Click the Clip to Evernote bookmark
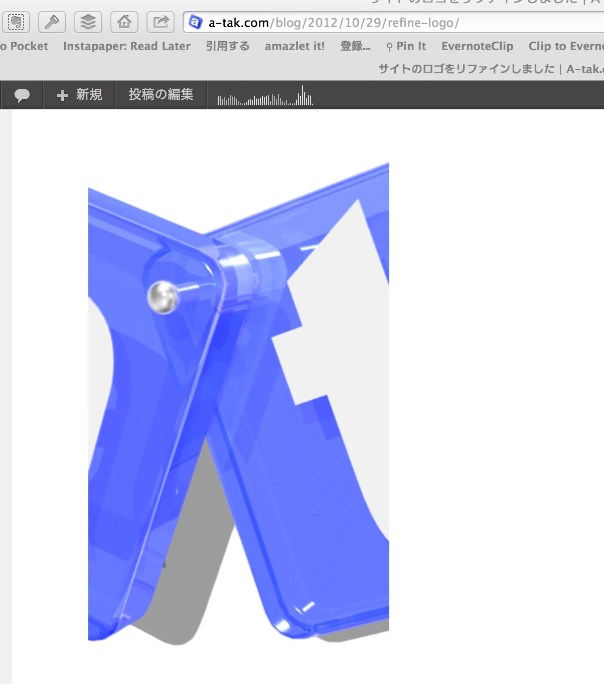Image resolution: width=604 pixels, height=684 pixels. point(566,46)
